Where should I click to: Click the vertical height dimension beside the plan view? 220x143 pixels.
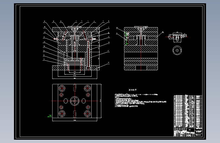(x=100, y=101)
